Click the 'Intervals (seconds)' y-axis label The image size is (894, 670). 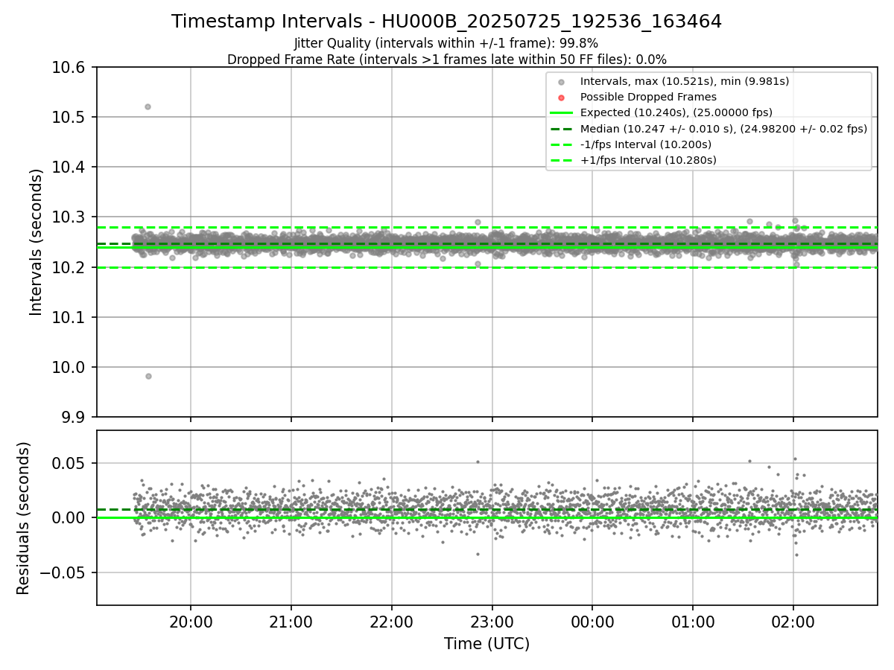[x=37, y=242]
